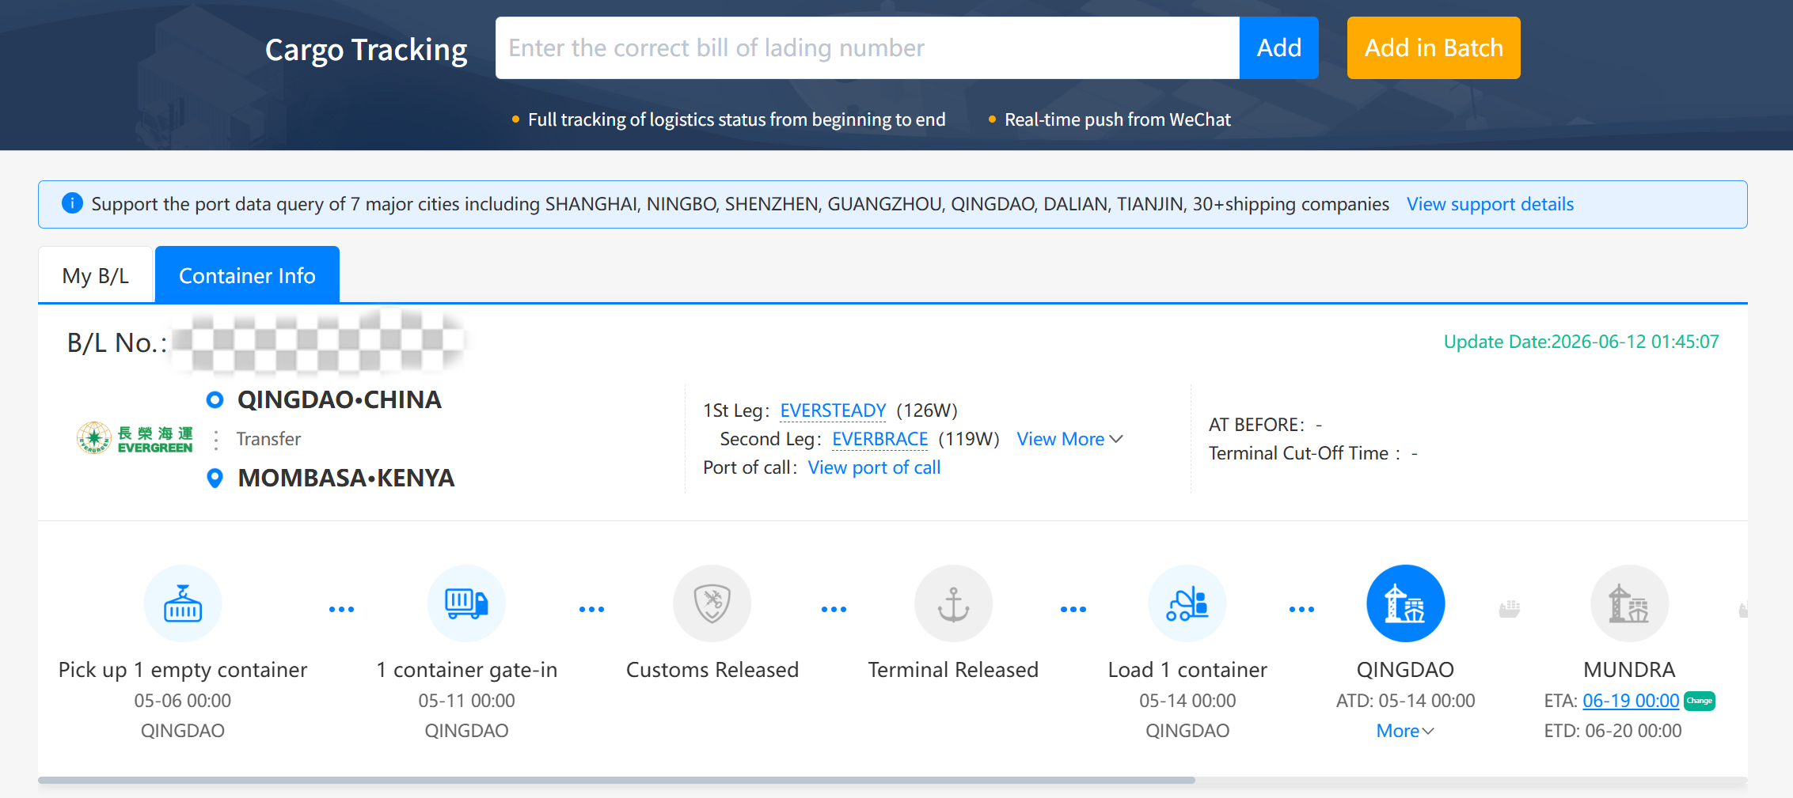Click the Pick up 1 empty container text

(183, 670)
